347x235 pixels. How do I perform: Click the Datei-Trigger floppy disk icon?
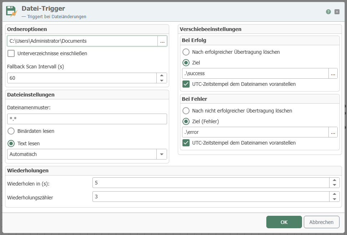[12, 11]
